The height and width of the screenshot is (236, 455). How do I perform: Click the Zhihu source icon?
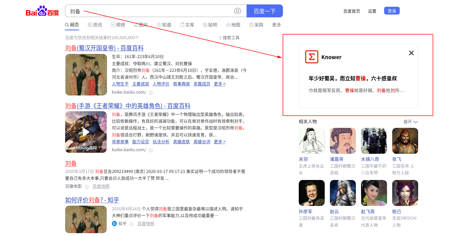click(x=114, y=224)
